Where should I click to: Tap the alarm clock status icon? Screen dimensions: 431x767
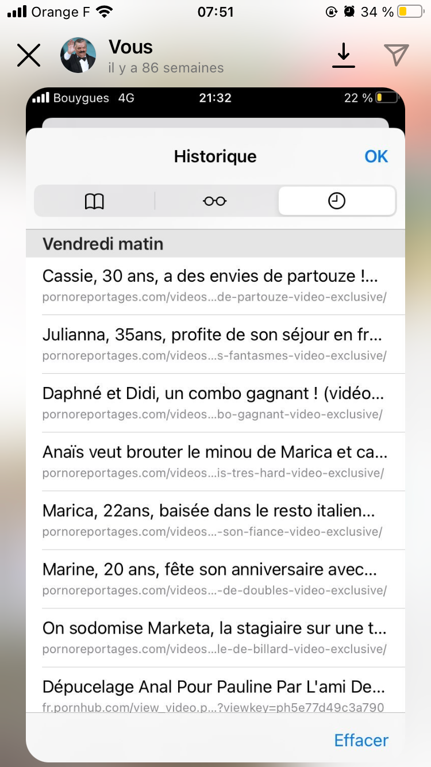pyautogui.click(x=349, y=11)
